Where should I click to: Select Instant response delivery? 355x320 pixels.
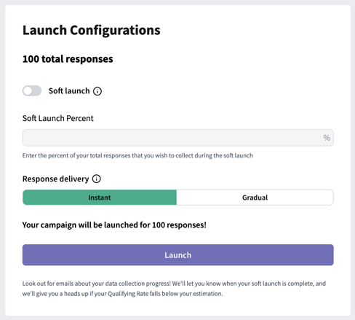(x=100, y=198)
